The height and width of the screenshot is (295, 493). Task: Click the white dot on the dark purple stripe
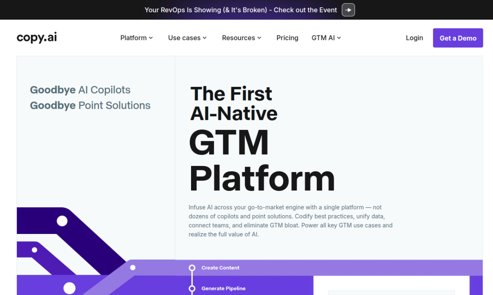(x=62, y=221)
